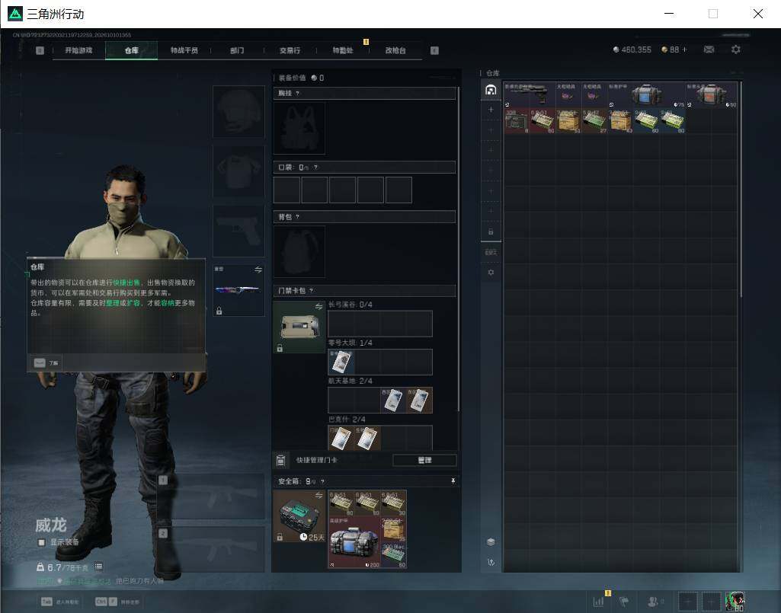Open the 交易行 tab
781x613 pixels.
pyautogui.click(x=290, y=50)
